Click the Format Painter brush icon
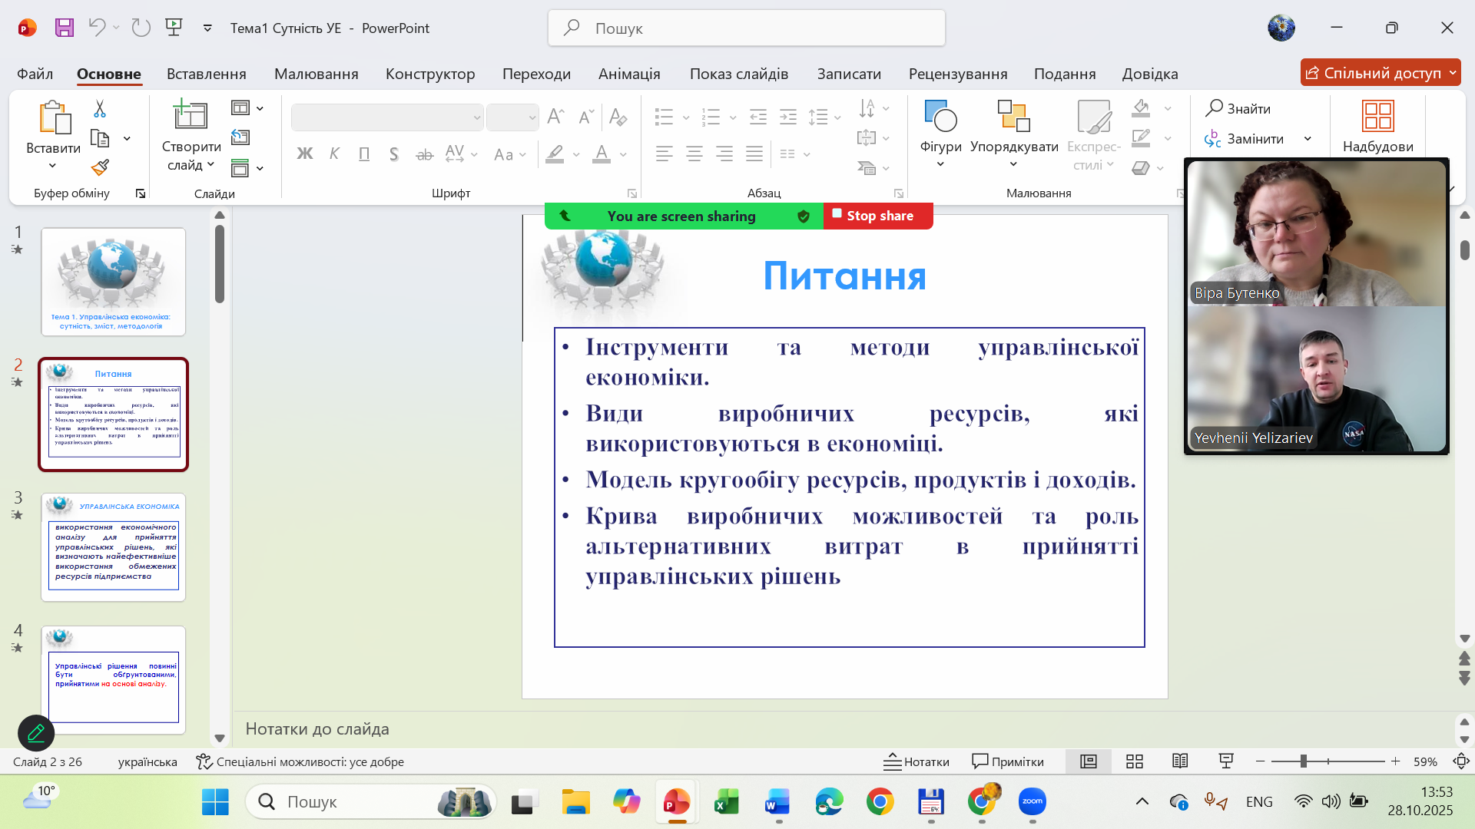 (100, 167)
